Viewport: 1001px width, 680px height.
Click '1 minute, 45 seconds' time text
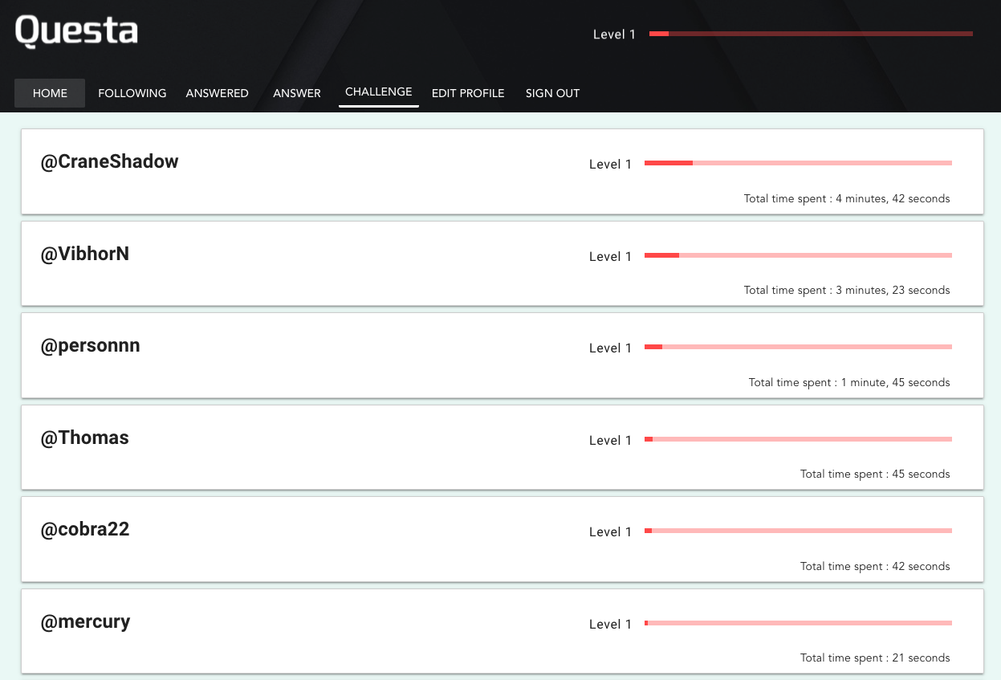tap(895, 383)
